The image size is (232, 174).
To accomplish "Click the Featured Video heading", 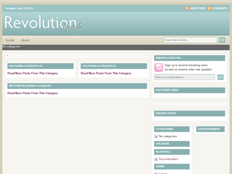I will (190, 90).
